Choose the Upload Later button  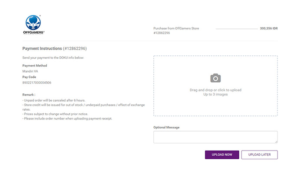(259, 155)
